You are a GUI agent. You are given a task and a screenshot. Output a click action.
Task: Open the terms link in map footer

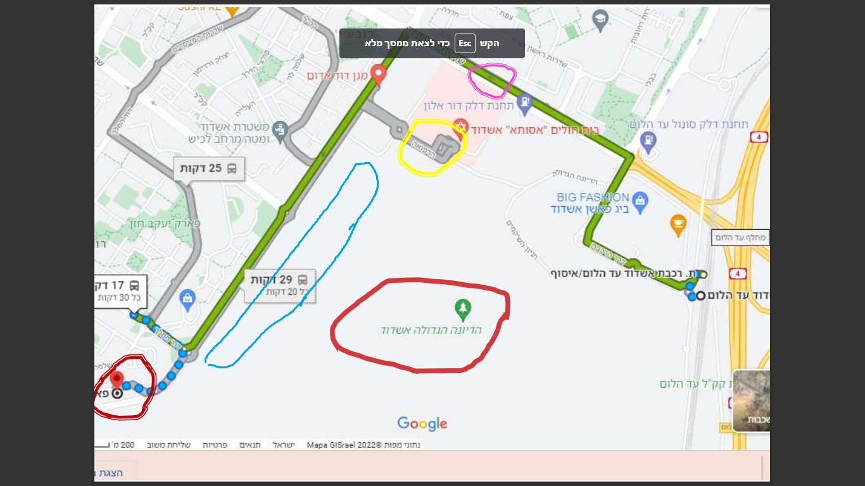[x=249, y=445]
